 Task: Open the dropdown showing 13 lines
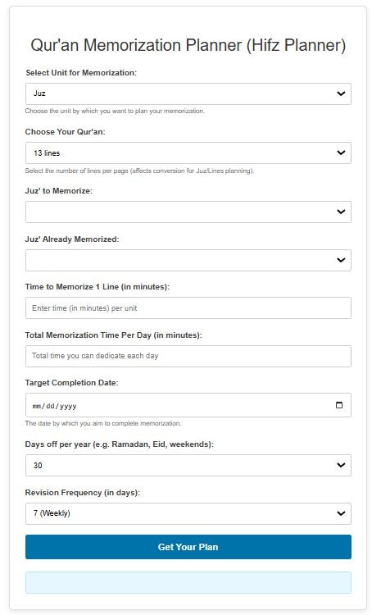188,153
